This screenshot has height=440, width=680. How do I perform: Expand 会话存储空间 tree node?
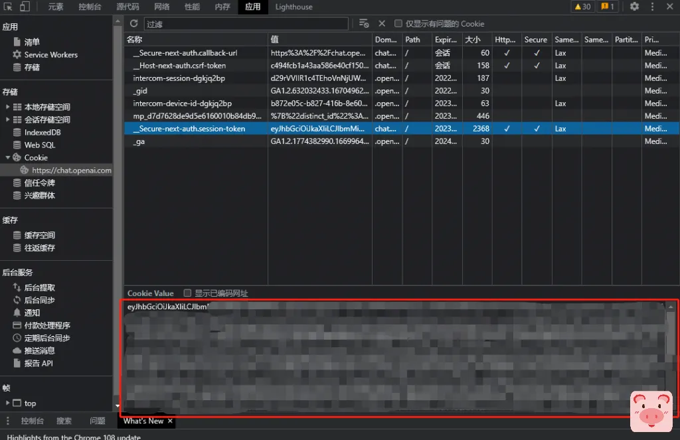tap(7, 119)
